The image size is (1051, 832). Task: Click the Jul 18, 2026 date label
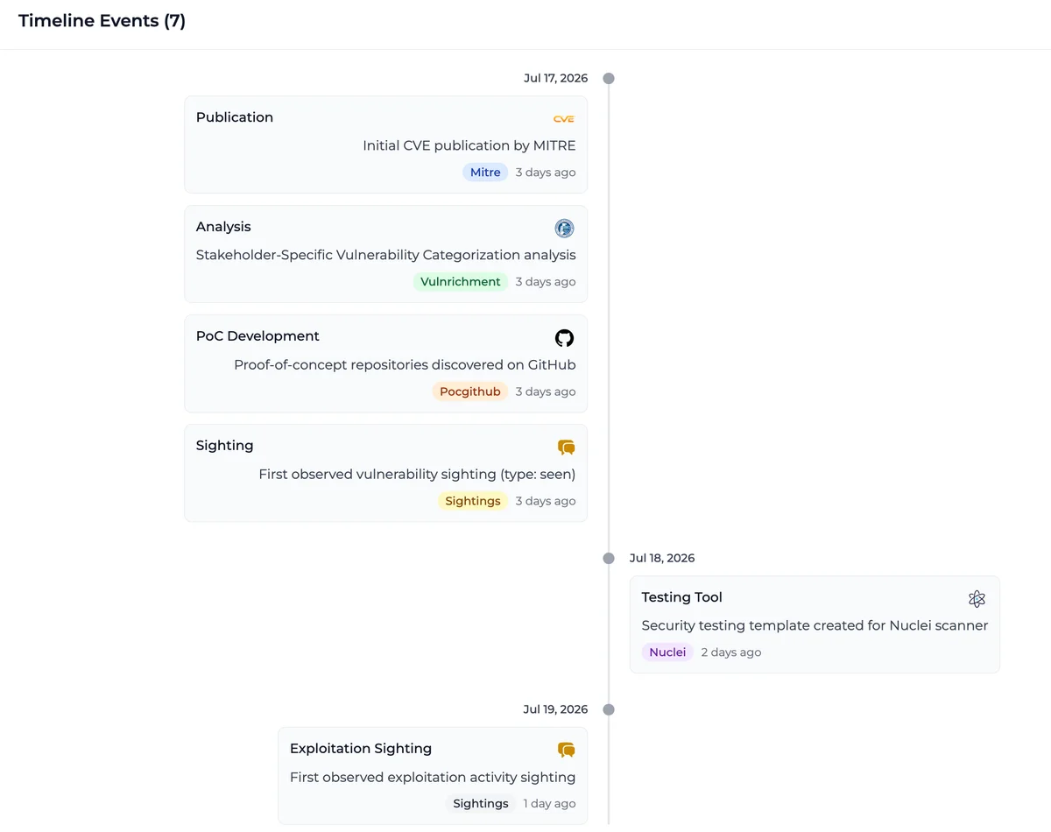click(x=662, y=558)
